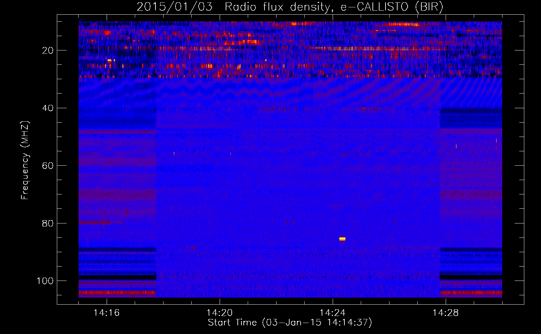Click the 60 frequency tick label
541x334 pixels.
coord(48,166)
